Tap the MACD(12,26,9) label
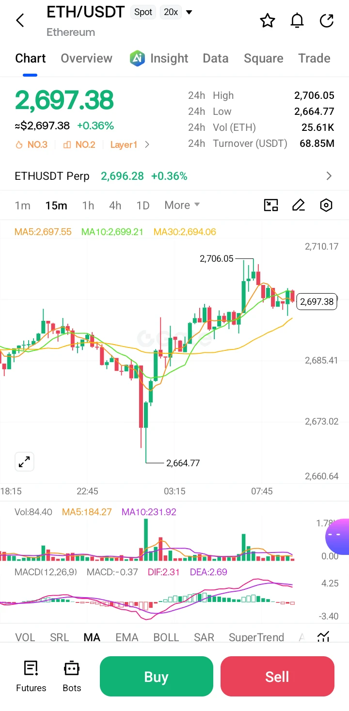The height and width of the screenshot is (711, 349). tap(46, 572)
